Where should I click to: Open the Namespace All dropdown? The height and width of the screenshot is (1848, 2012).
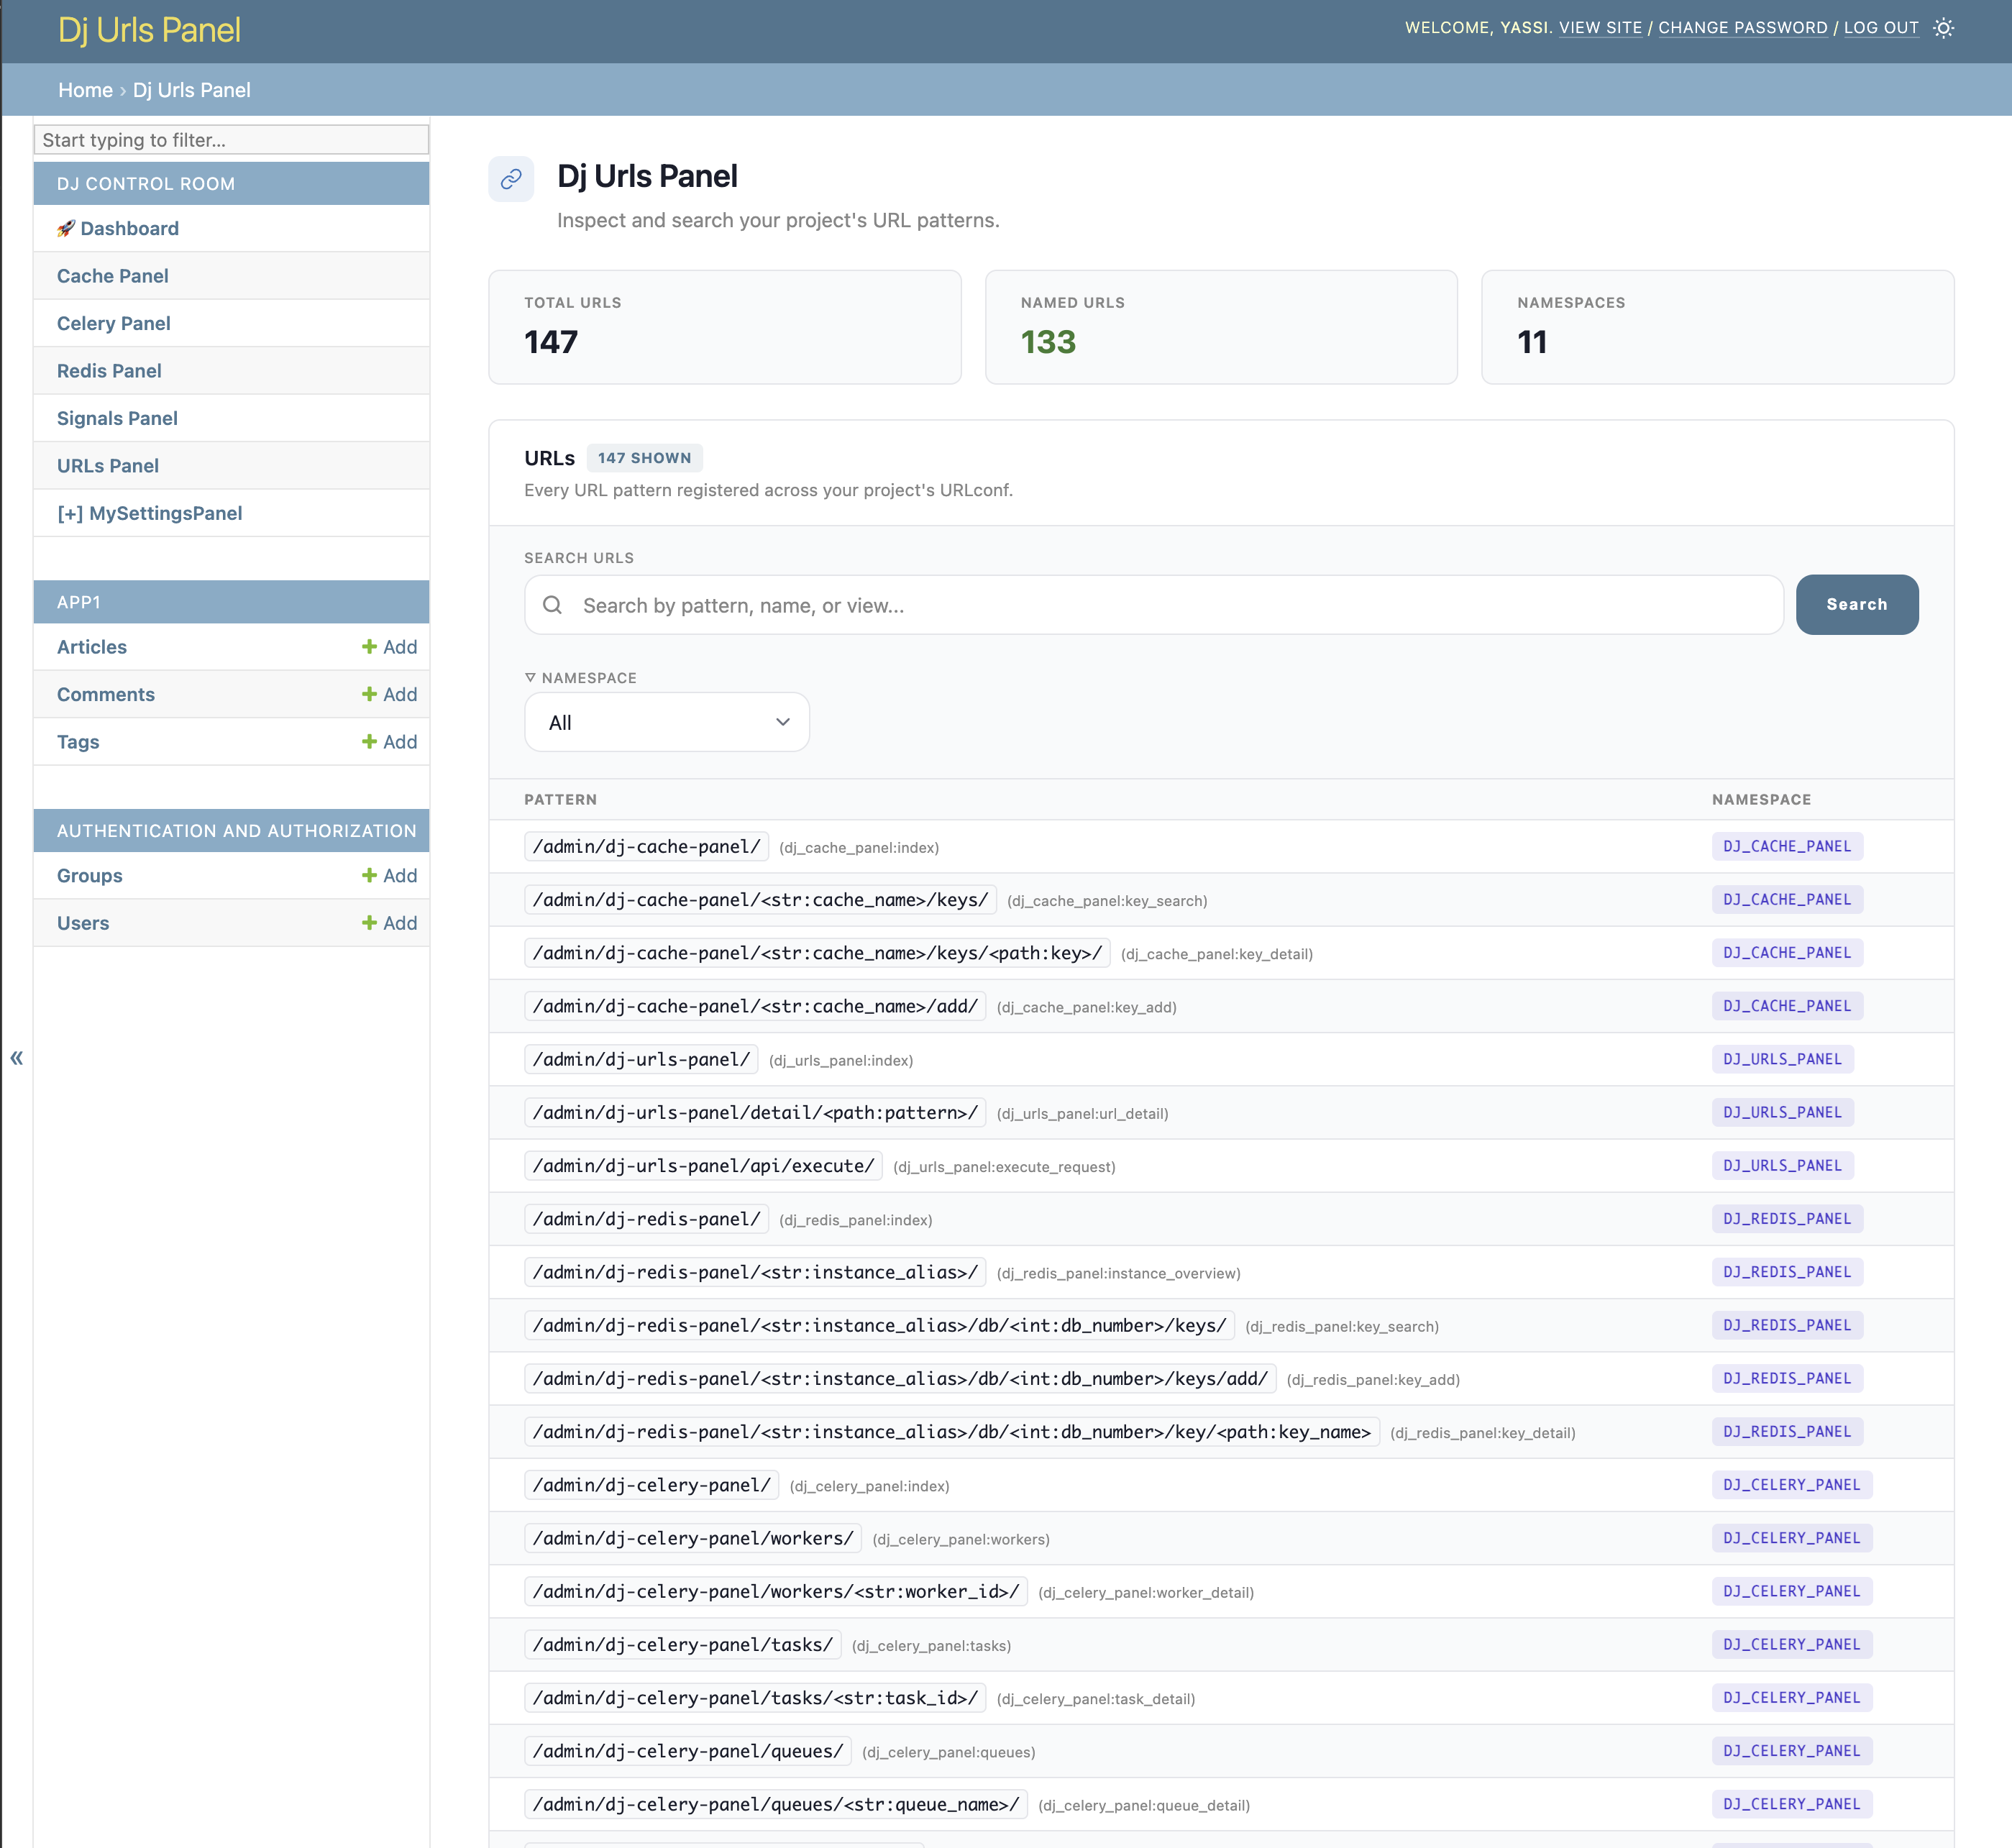pyautogui.click(x=667, y=722)
